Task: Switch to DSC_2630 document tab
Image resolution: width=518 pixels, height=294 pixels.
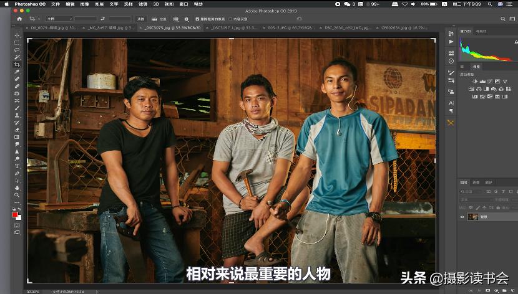Action: [346, 28]
